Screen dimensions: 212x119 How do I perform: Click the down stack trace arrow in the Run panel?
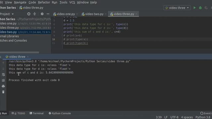tap(3, 69)
